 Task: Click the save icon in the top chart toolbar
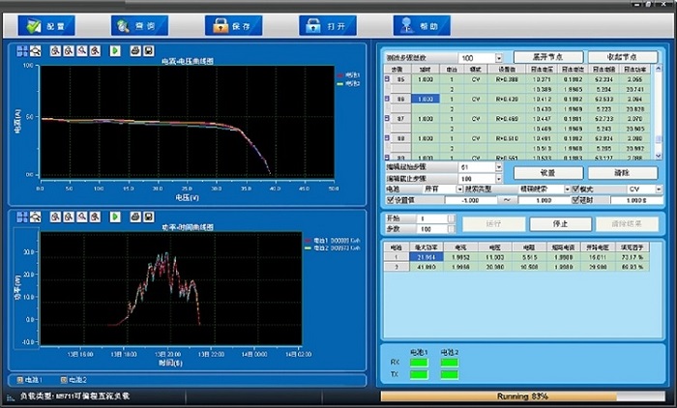tap(148, 50)
